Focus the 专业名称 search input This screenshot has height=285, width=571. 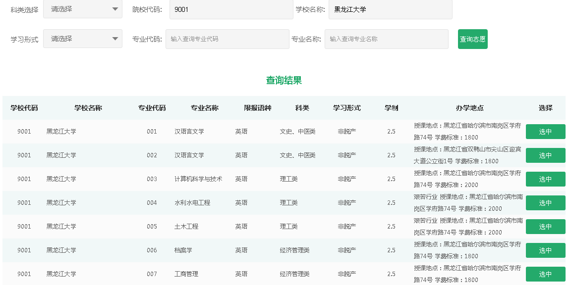pyautogui.click(x=386, y=39)
